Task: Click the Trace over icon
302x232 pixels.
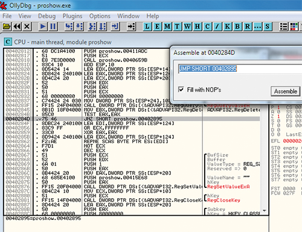Action: click(103, 27)
